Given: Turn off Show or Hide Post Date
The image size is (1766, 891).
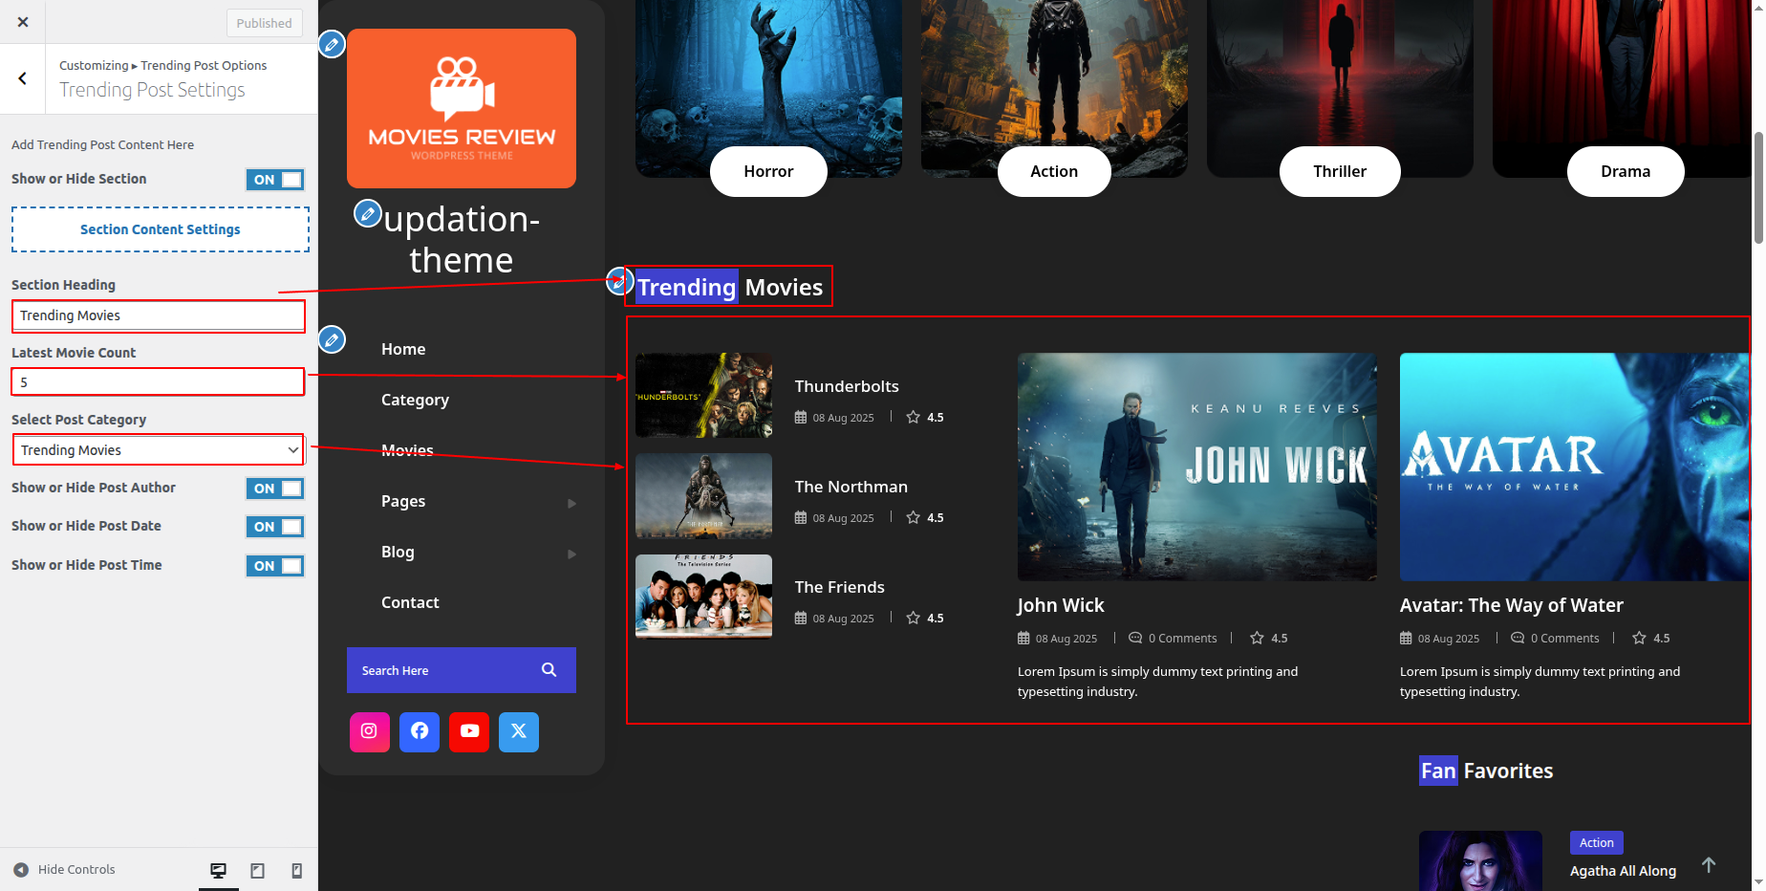Looking at the screenshot, I should 275,527.
